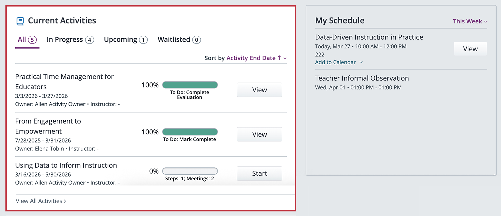This screenshot has width=501, height=216.
Task: View Practical Time Management for Educators
Action: pyautogui.click(x=260, y=90)
